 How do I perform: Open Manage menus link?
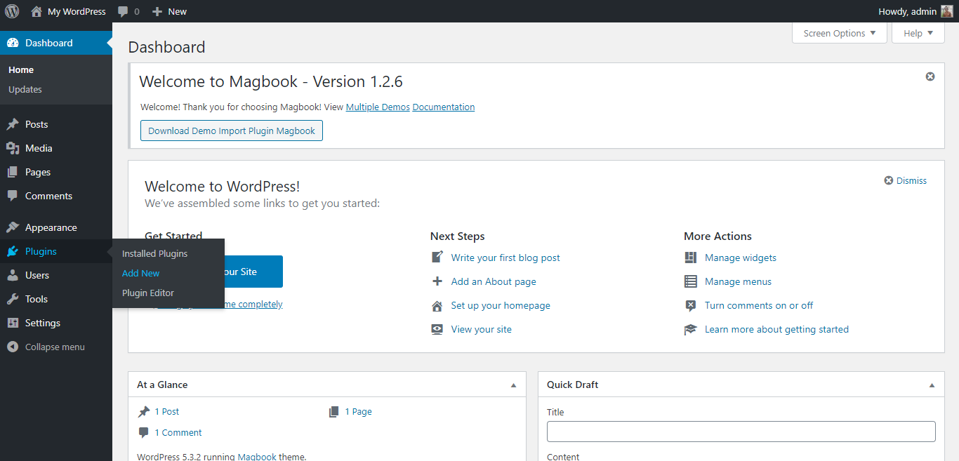click(738, 281)
